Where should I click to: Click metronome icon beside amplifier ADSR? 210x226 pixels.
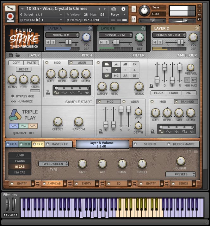[x=151, y=86]
